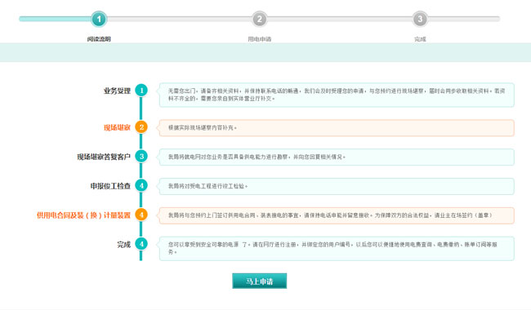Click the description box starting 您可以享受到安全可靠的电源
The image size is (531, 310).
(x=337, y=249)
